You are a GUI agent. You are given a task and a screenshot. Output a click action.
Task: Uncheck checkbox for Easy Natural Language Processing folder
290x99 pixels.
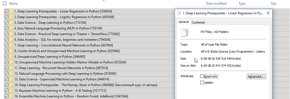click(7, 28)
